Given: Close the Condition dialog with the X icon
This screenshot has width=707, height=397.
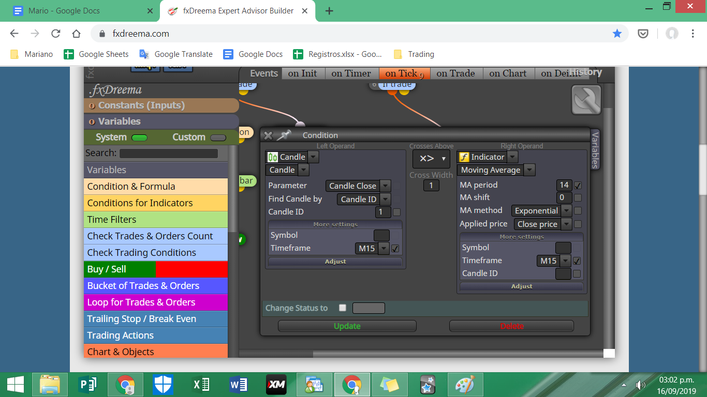Looking at the screenshot, I should coord(268,135).
